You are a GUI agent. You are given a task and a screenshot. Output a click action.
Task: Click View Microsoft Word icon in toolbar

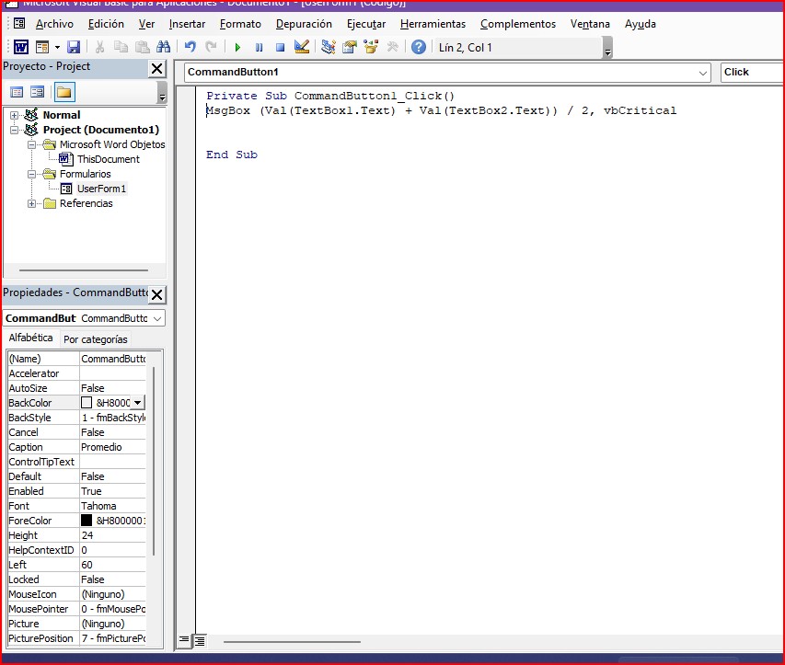20,47
